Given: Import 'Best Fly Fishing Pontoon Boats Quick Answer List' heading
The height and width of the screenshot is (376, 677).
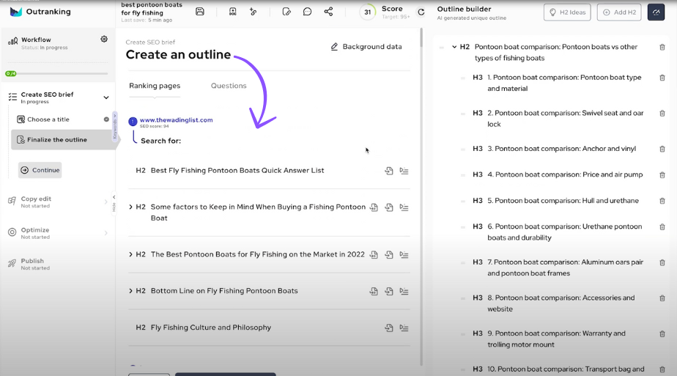Looking at the screenshot, I should (x=389, y=171).
